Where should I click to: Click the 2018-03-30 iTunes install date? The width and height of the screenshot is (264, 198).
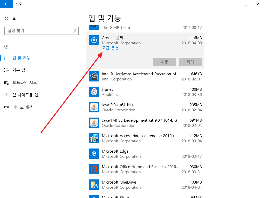tap(192, 95)
